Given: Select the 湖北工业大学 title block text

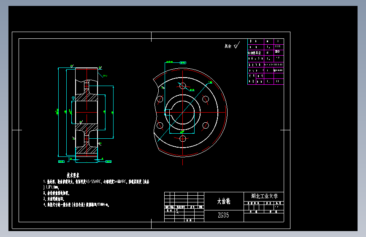Looking at the screenshot, I should (x=264, y=196).
